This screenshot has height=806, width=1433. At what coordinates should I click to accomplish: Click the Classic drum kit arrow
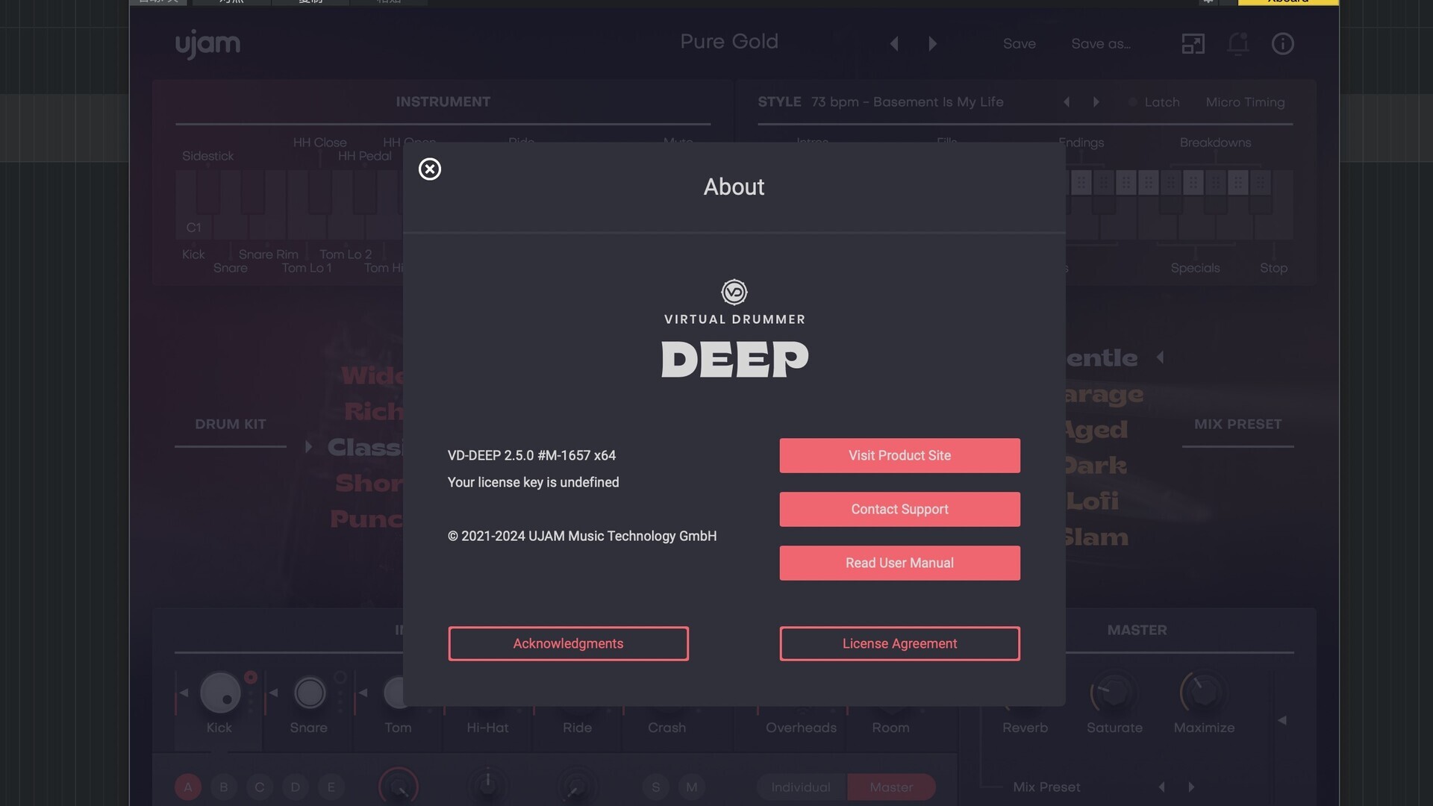click(308, 447)
